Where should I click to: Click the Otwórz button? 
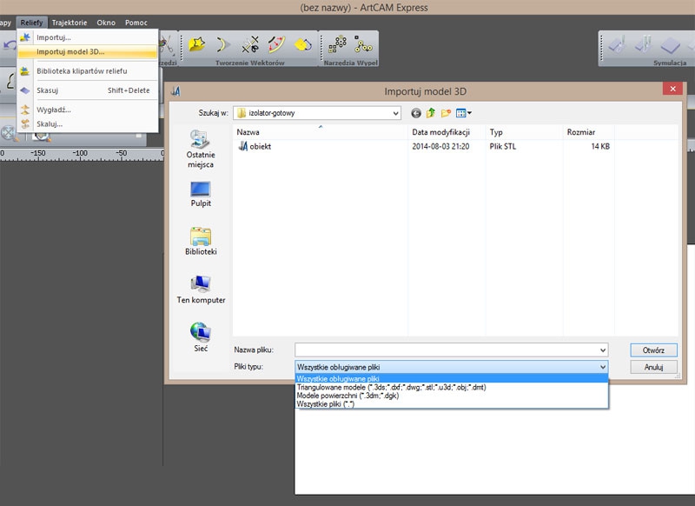click(x=653, y=350)
